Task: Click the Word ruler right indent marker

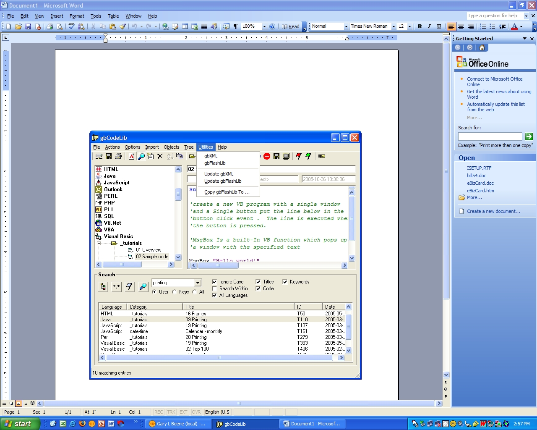Action: pyautogui.click(x=347, y=39)
